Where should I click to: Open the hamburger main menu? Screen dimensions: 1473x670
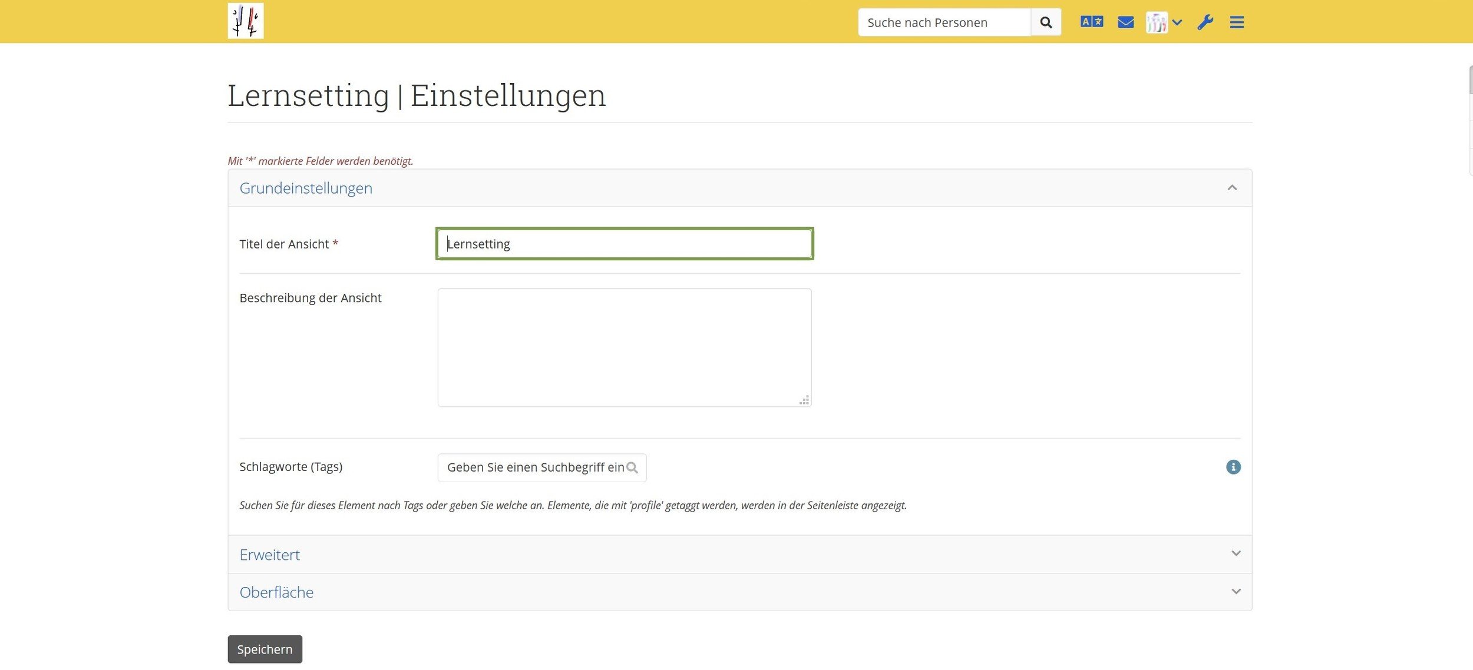tap(1237, 22)
